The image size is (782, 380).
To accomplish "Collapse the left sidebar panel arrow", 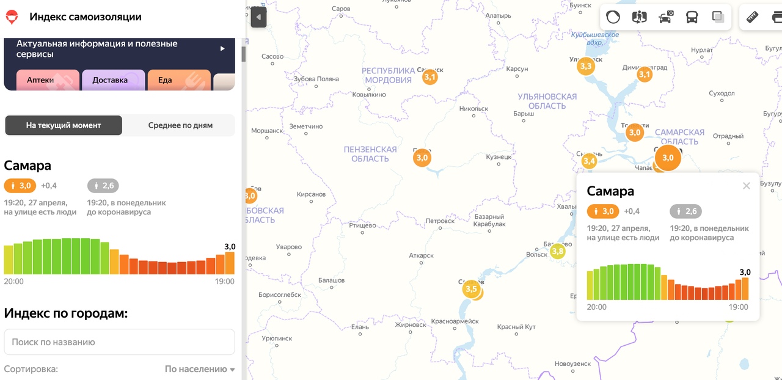I will pos(258,17).
